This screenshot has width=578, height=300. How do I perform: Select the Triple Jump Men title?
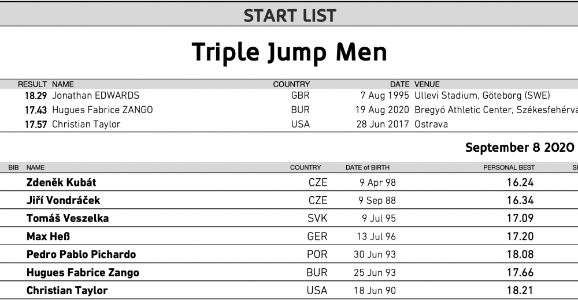click(x=290, y=52)
